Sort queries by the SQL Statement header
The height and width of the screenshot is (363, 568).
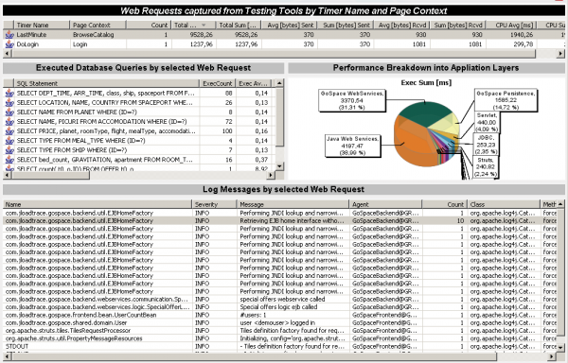[106, 83]
